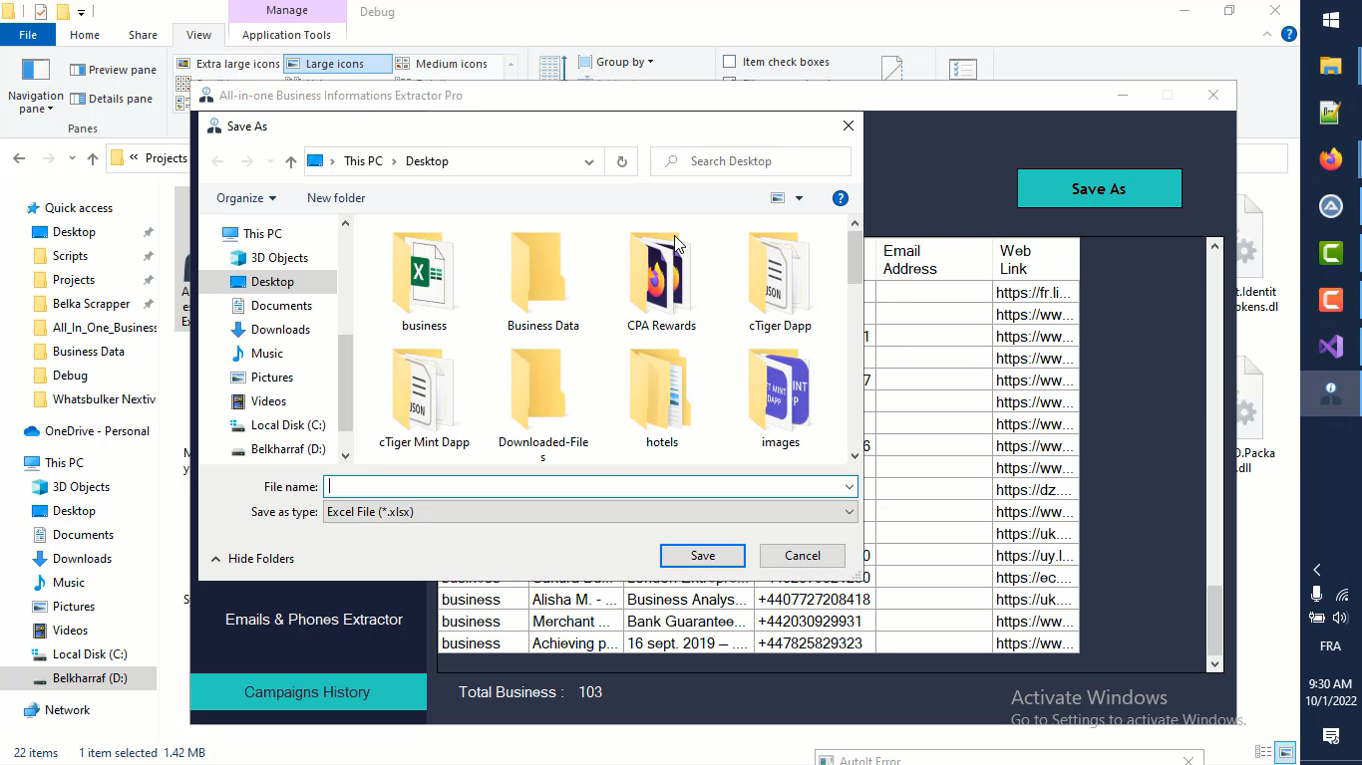
Task: Open the Windows Start menu
Action: tap(1330, 19)
